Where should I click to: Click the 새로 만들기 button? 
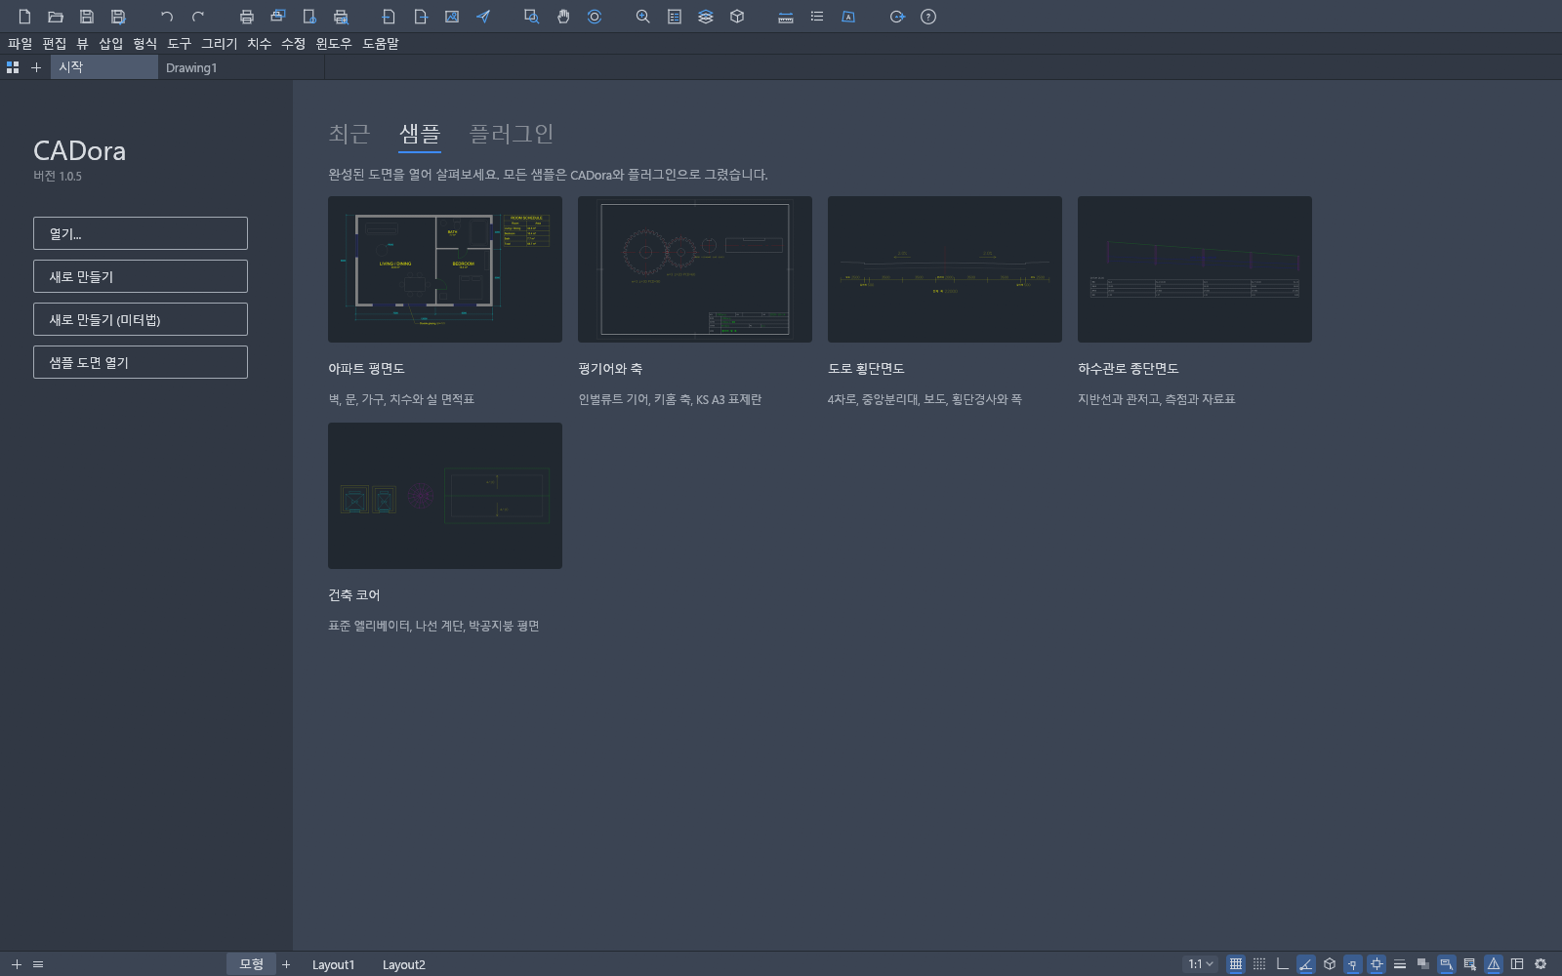click(141, 276)
